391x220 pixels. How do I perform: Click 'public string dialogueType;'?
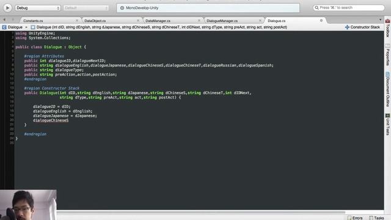pyautogui.click(x=54, y=70)
